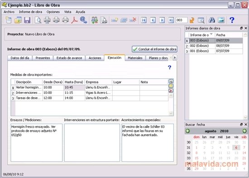Open the picture/image toolbar icon

point(221,20)
